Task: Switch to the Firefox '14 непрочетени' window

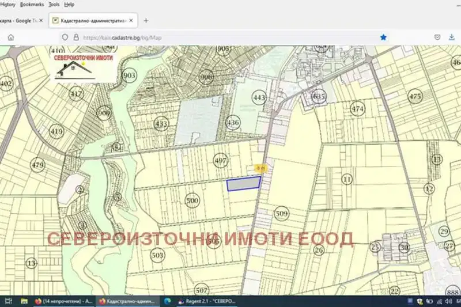Action: click(x=63, y=301)
